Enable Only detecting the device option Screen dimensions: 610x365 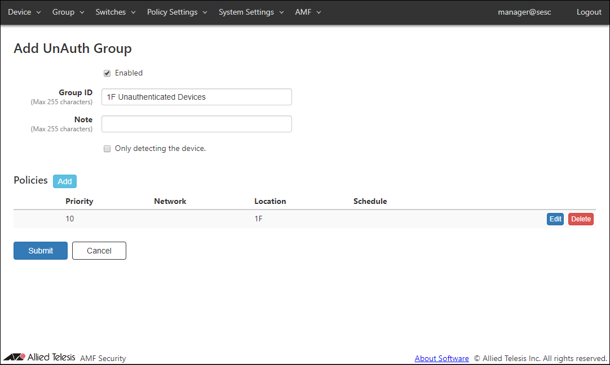pos(107,149)
